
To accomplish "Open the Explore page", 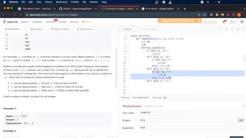I will point(25,22).
